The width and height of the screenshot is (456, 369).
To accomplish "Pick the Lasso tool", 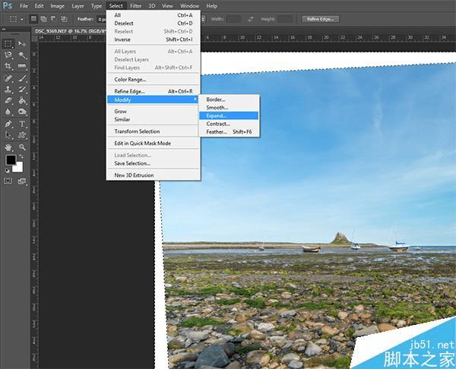I will click(x=8, y=55).
